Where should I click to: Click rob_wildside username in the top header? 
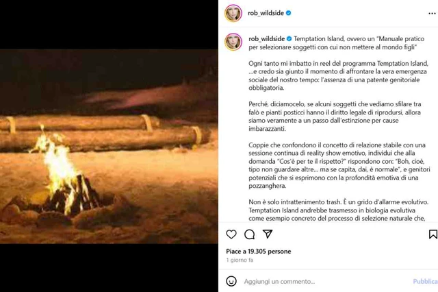(x=266, y=13)
